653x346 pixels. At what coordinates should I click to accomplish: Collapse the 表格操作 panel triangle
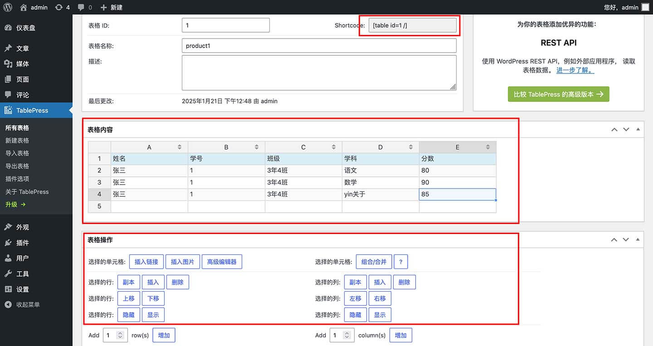638,239
